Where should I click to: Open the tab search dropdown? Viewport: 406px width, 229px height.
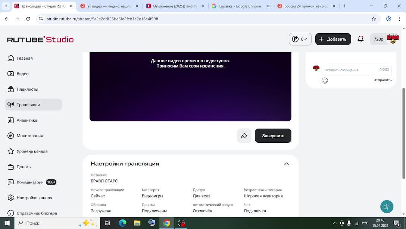[x=6, y=6]
